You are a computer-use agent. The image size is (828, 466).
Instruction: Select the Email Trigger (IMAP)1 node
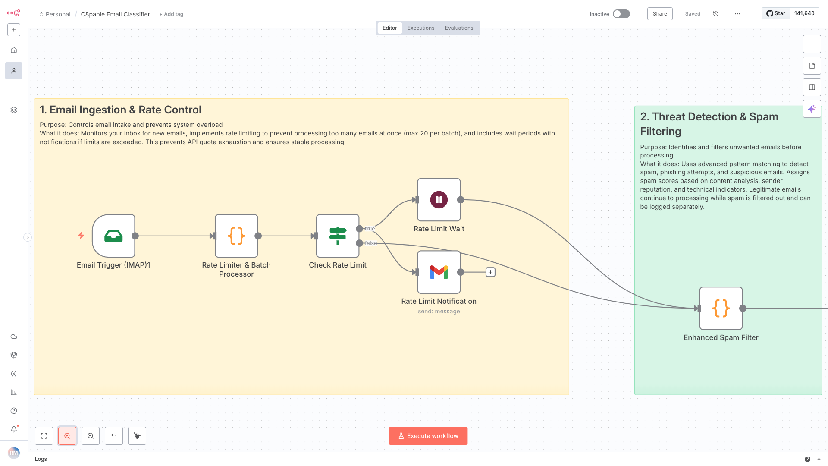[113, 236]
